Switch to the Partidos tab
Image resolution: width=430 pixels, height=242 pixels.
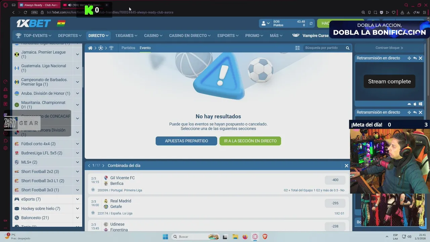pyautogui.click(x=128, y=48)
